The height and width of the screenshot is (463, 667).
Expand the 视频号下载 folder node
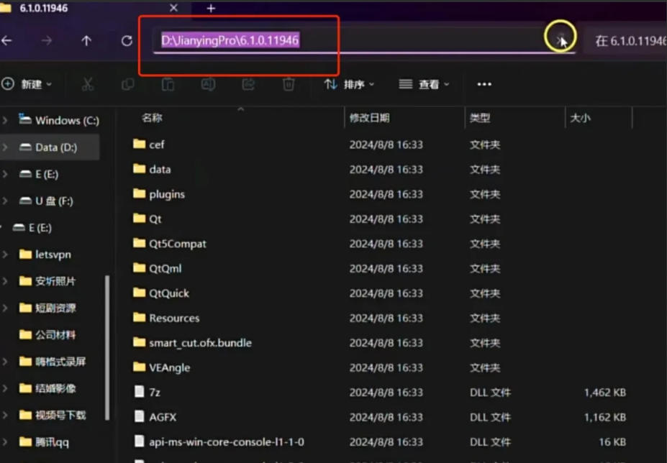point(5,415)
